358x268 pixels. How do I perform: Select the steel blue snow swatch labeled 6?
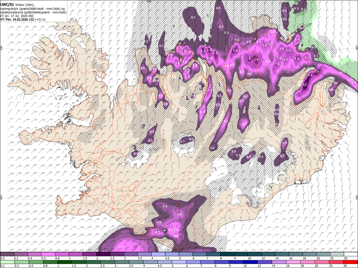[x=199, y=254]
